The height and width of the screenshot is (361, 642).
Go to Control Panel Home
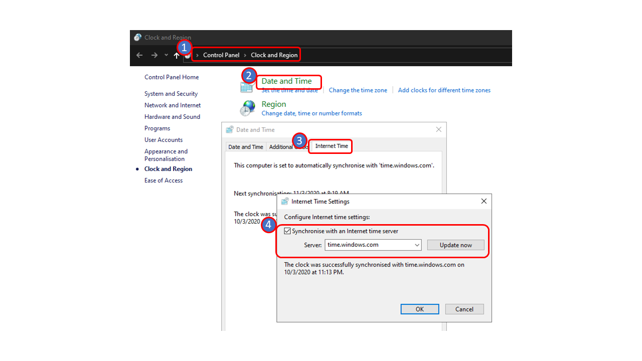(172, 77)
